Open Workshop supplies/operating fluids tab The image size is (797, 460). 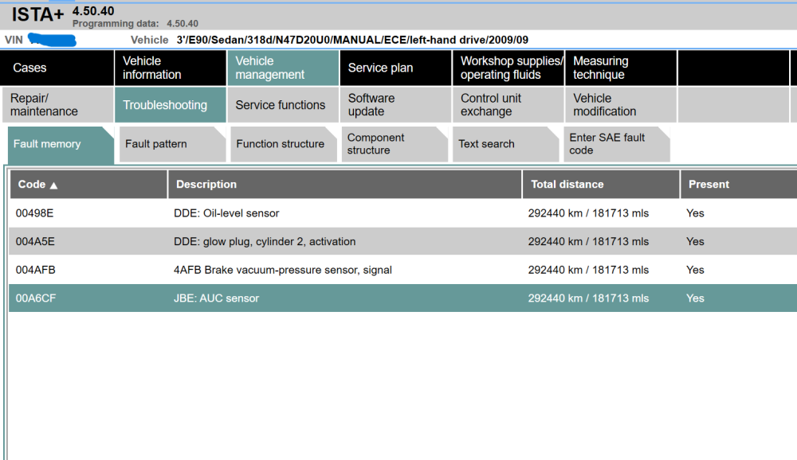point(511,68)
